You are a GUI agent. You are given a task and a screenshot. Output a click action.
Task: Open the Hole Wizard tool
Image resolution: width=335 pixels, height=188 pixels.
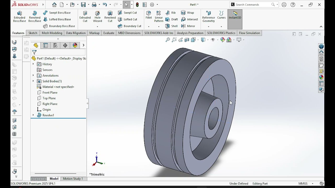coord(97,17)
